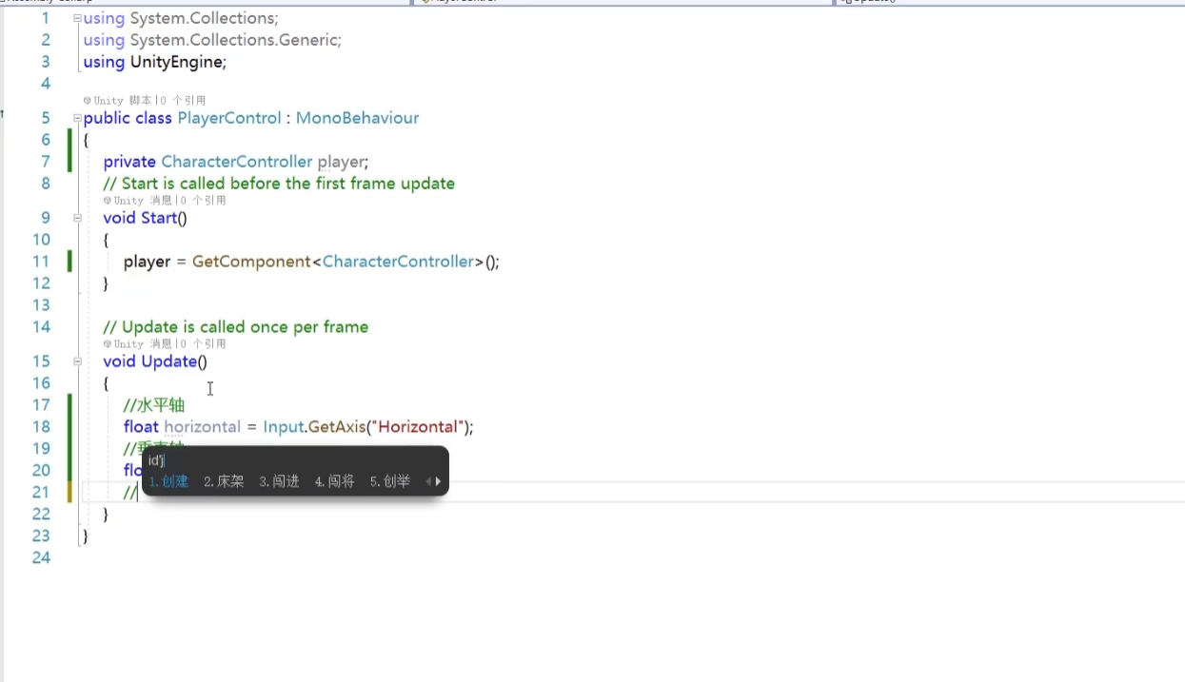Collapse the PlayerControl class region
The image size is (1185, 682).
pos(77,118)
